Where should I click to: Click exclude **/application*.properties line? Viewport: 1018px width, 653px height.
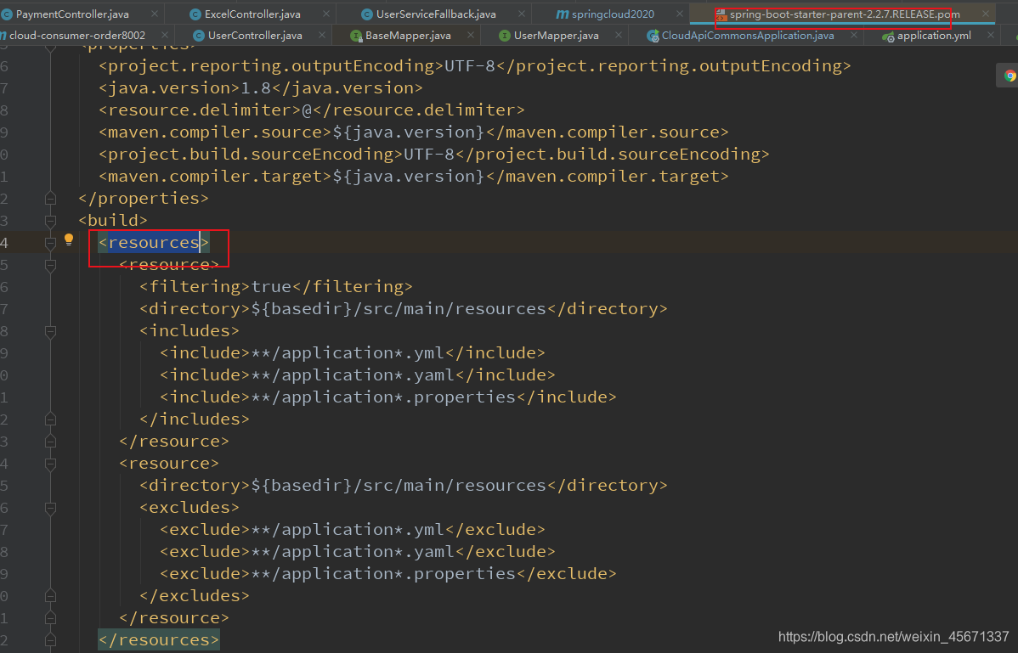(x=388, y=573)
